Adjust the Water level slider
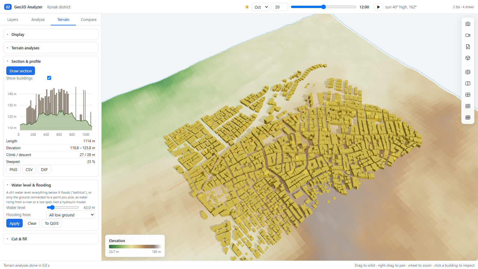 [x=63, y=207]
